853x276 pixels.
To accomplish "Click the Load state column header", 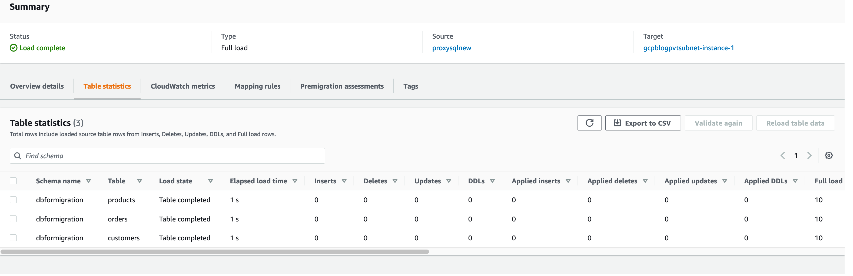I will coord(177,183).
